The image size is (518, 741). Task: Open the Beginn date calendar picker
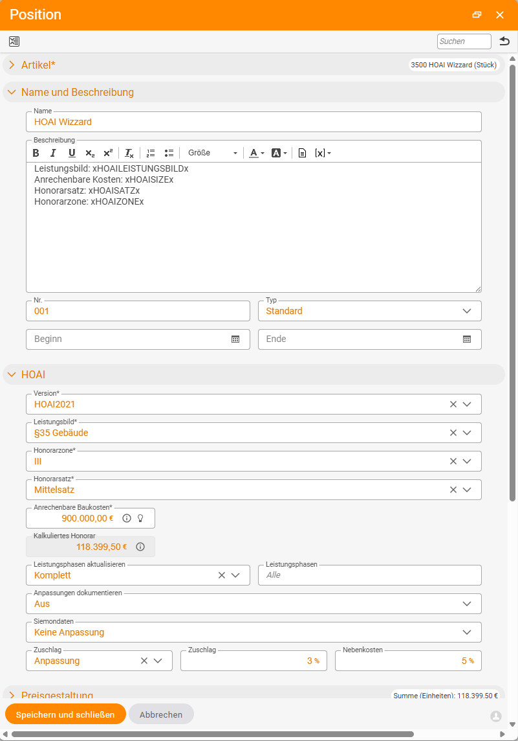pyautogui.click(x=235, y=339)
